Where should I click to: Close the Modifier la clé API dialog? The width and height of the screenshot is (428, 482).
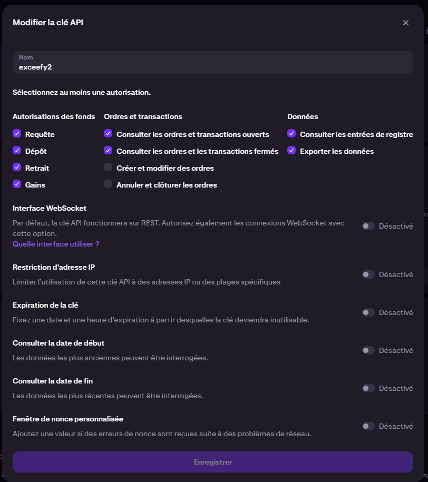[405, 23]
